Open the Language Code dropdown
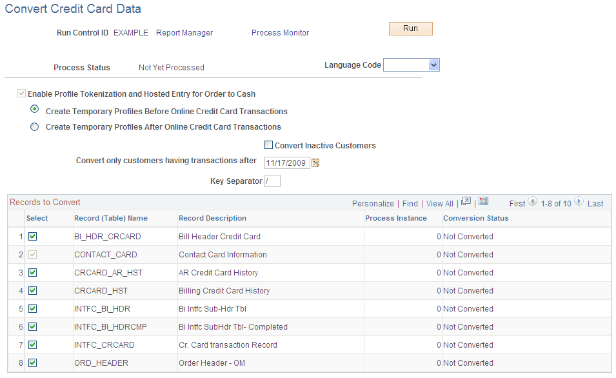616x378 pixels. pos(433,65)
